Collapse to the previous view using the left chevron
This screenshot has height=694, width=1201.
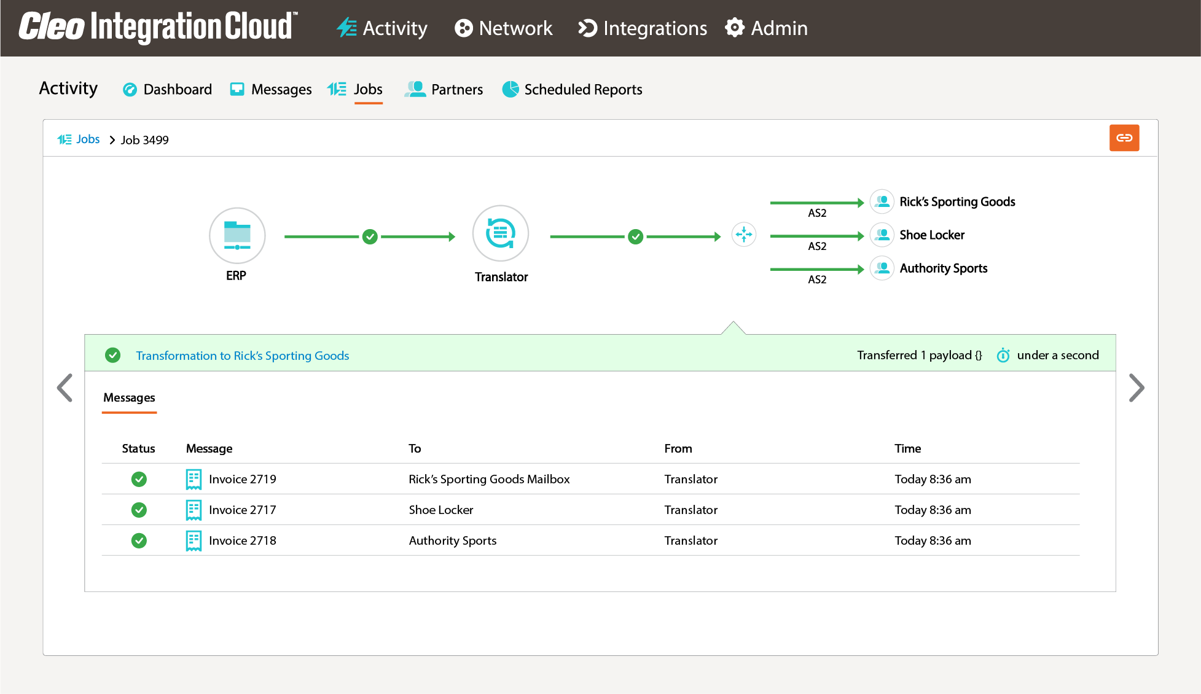(65, 388)
